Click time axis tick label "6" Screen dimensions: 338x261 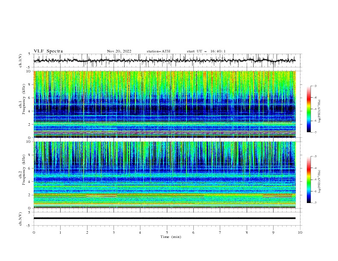(x=193, y=232)
